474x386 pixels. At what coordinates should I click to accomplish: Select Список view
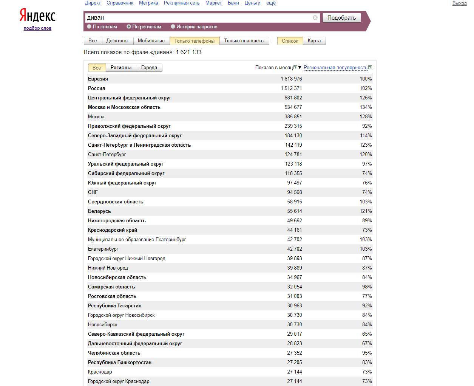tap(290, 41)
